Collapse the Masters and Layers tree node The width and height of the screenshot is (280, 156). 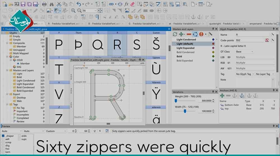[x=7, y=70]
